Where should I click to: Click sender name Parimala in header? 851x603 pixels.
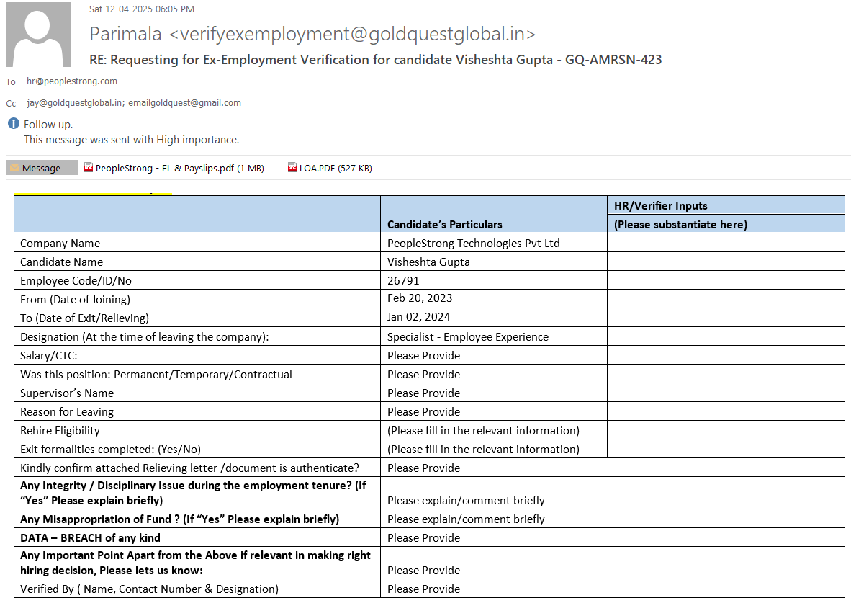(125, 34)
